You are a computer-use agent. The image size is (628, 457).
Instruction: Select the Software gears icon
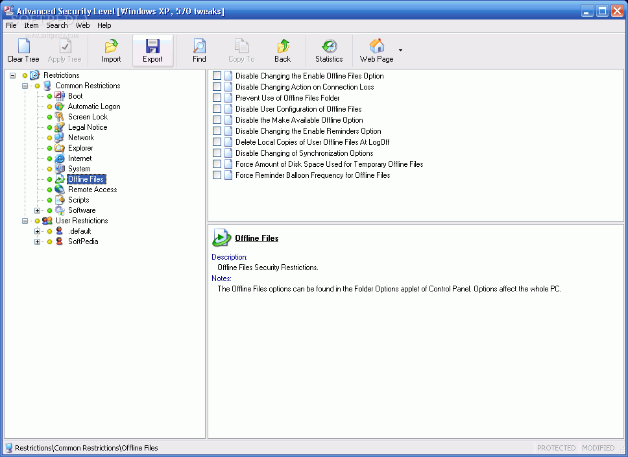pos(60,210)
